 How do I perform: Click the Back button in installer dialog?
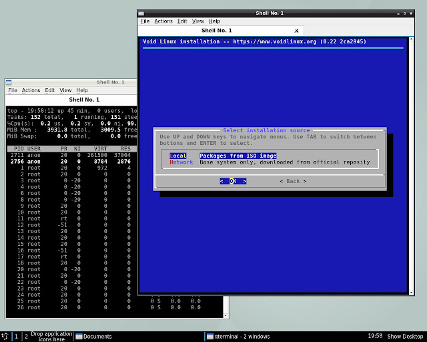click(293, 181)
